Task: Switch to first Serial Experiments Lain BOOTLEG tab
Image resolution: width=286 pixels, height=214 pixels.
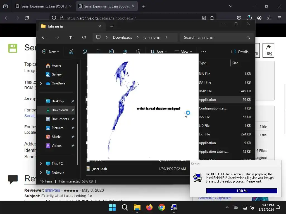Action: (x=43, y=6)
